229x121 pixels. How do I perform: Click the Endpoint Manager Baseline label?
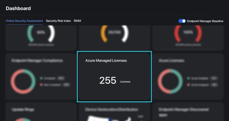click(x=205, y=21)
